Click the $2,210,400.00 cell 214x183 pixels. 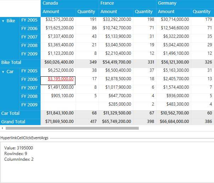tap(116, 55)
